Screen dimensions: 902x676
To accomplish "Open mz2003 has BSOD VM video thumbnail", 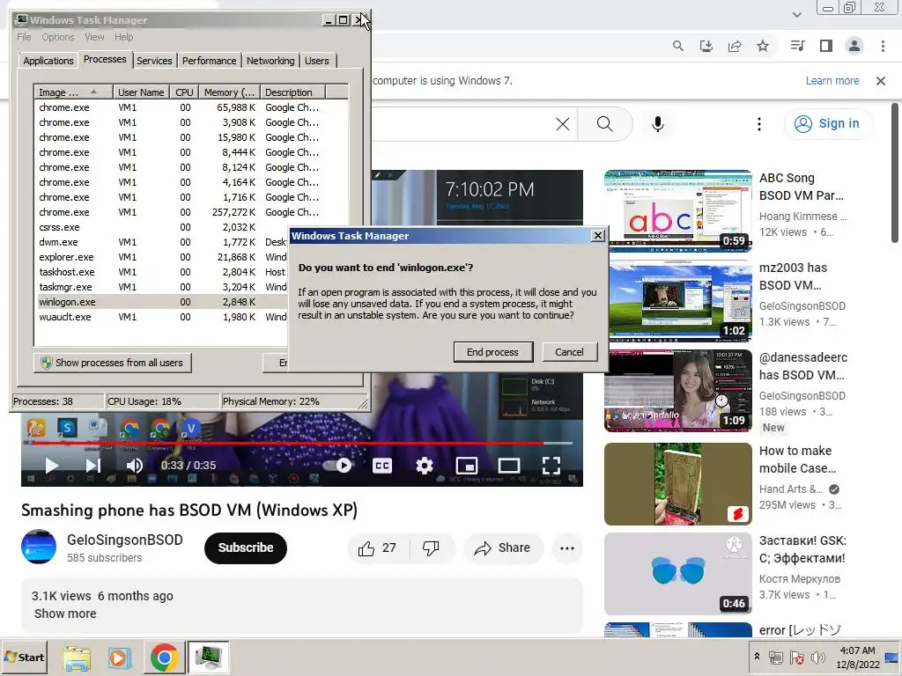I will [677, 301].
